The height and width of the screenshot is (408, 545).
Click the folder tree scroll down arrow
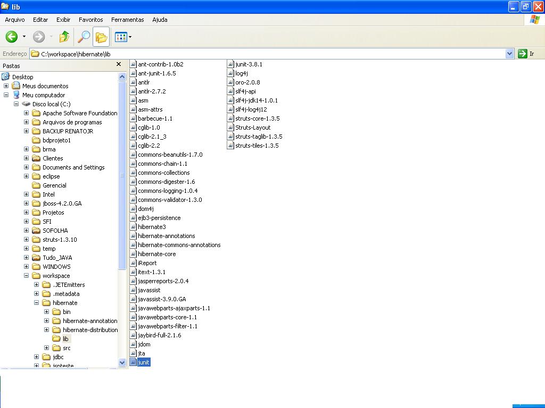pos(122,362)
